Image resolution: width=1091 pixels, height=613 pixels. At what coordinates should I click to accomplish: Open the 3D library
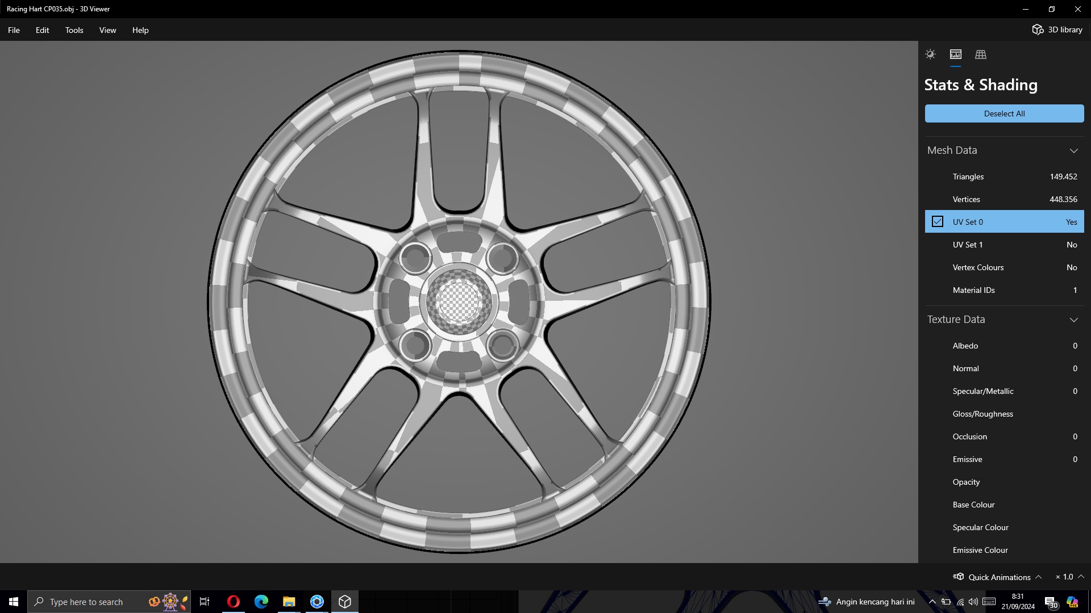(1057, 30)
